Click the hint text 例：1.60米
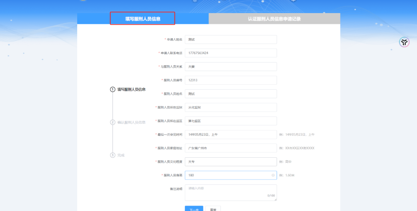The image size is (417, 211). pos(286,176)
